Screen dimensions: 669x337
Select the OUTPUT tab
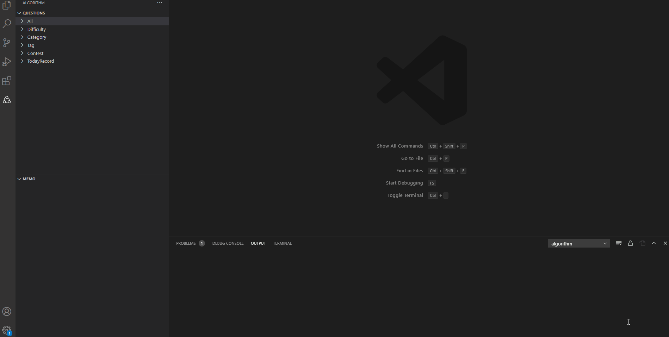[x=258, y=243]
